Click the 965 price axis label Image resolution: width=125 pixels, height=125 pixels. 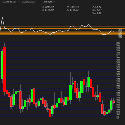(x=117, y=118)
